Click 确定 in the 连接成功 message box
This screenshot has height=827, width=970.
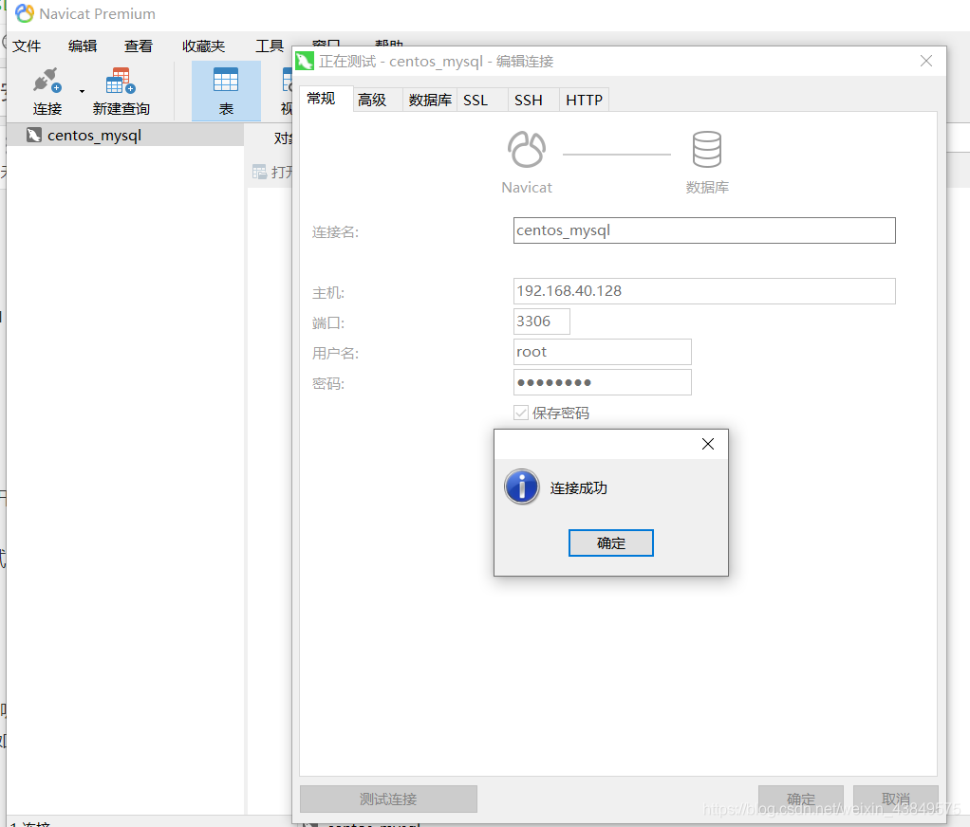pos(610,542)
